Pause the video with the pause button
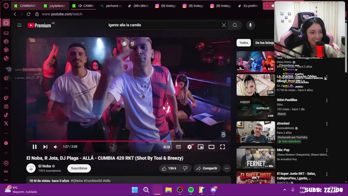Image resolution: width=348 pixels, height=196 pixels. point(35,147)
